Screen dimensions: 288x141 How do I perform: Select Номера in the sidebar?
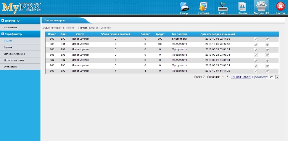8,41
